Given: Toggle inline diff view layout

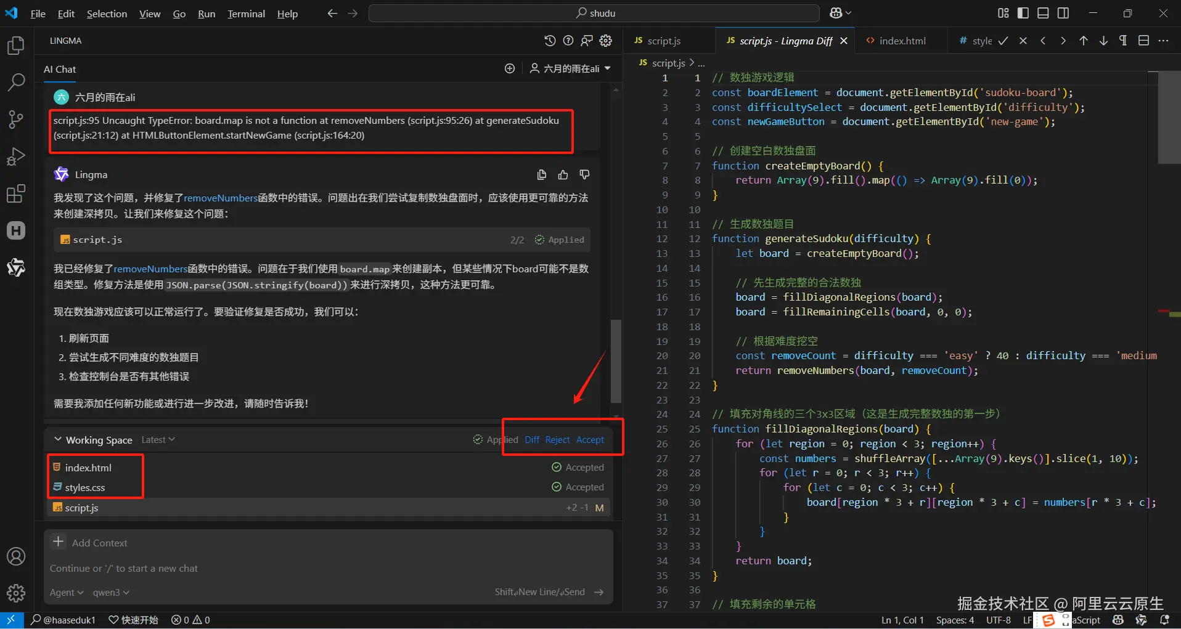Looking at the screenshot, I should tap(1143, 41).
